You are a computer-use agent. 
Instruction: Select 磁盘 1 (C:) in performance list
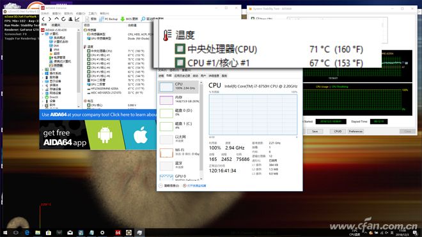[178, 126]
